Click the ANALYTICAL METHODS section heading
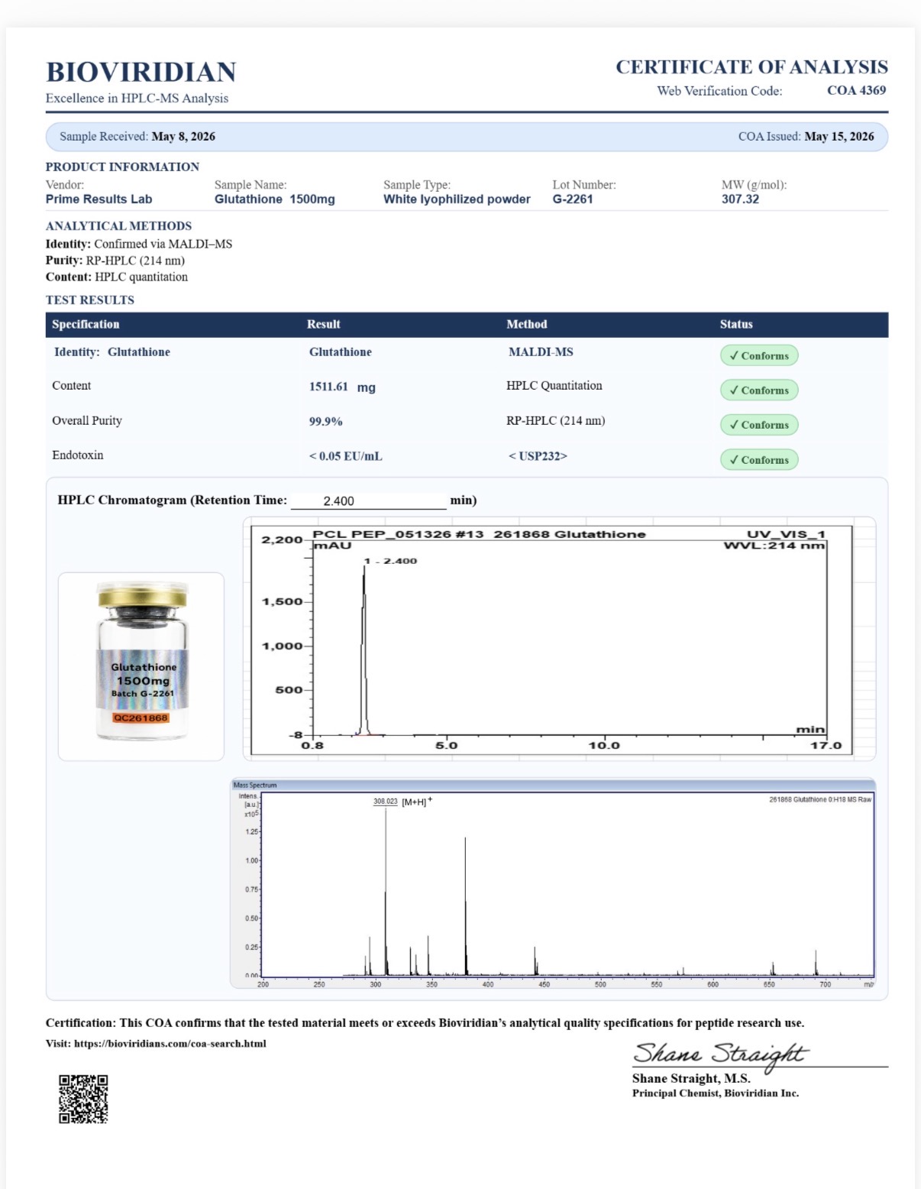Screen dimensions: 921x1189 point(118,226)
